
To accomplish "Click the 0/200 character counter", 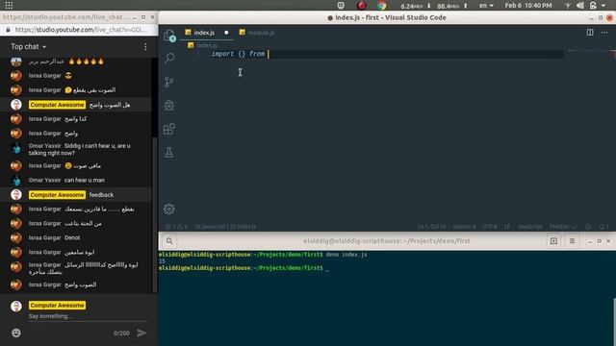I will pos(121,334).
